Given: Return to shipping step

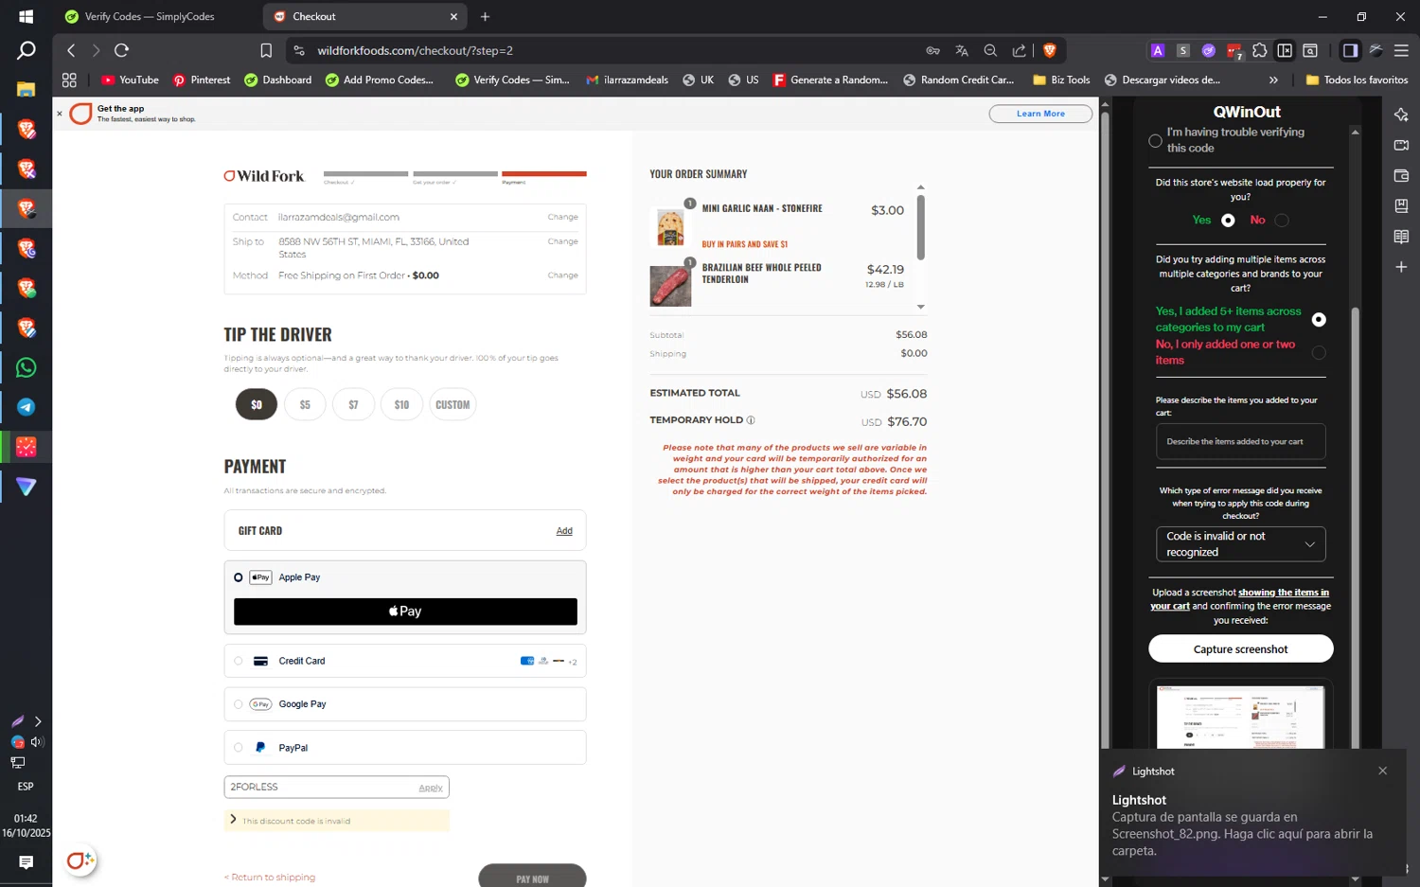Looking at the screenshot, I should coord(270,878).
